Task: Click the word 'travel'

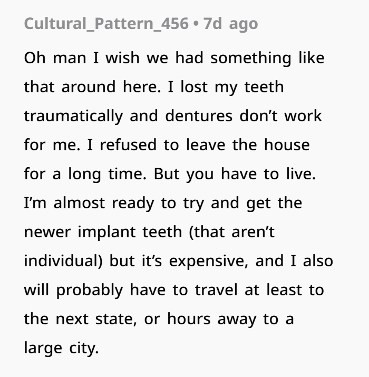Action: (x=216, y=290)
